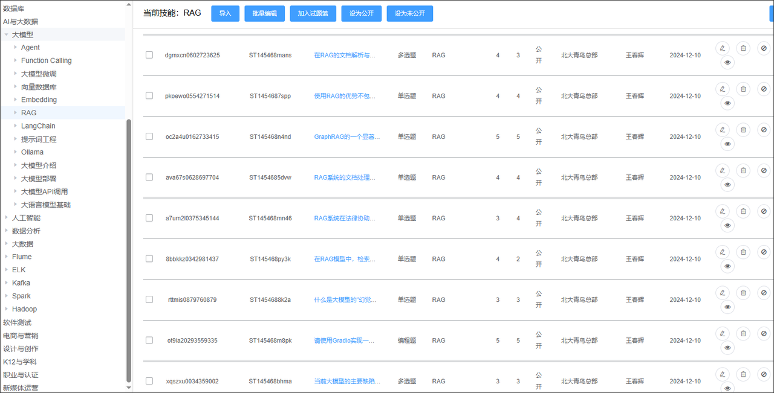
Task: Click the ban icon for row oc2a4u0162733415
Action: 764,129
